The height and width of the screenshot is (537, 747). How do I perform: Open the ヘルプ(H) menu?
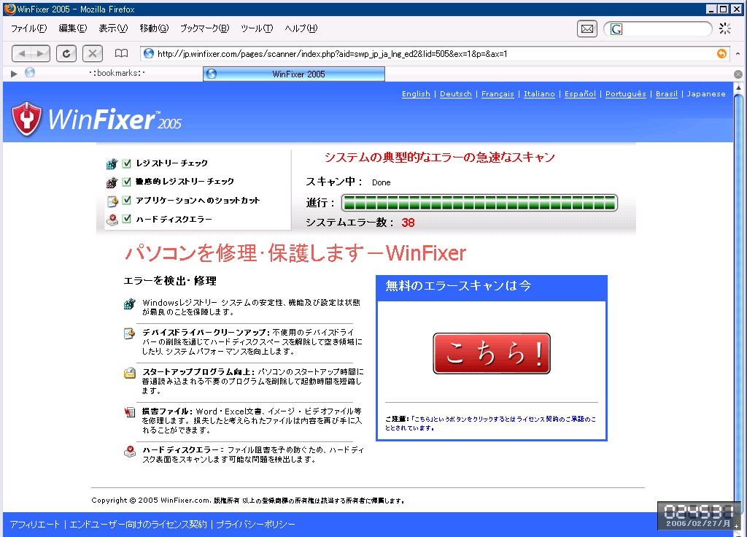[x=301, y=28]
